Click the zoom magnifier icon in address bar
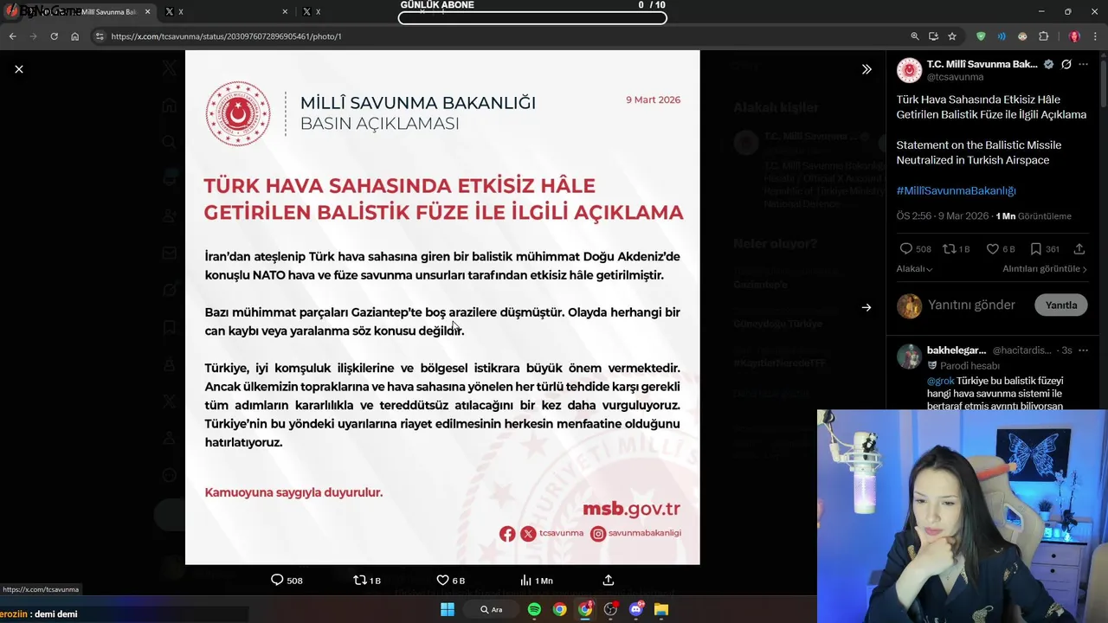This screenshot has width=1108, height=623. pos(915,36)
